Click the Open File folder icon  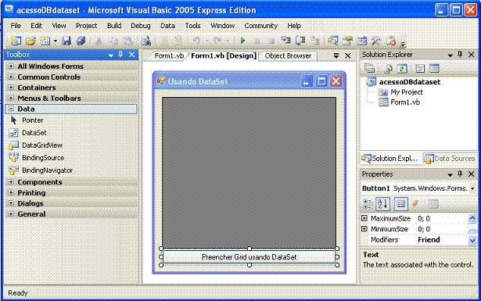tap(31, 41)
